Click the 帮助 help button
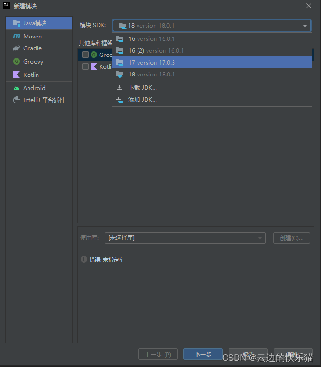Viewport: 321px width, 367px height. click(x=293, y=354)
